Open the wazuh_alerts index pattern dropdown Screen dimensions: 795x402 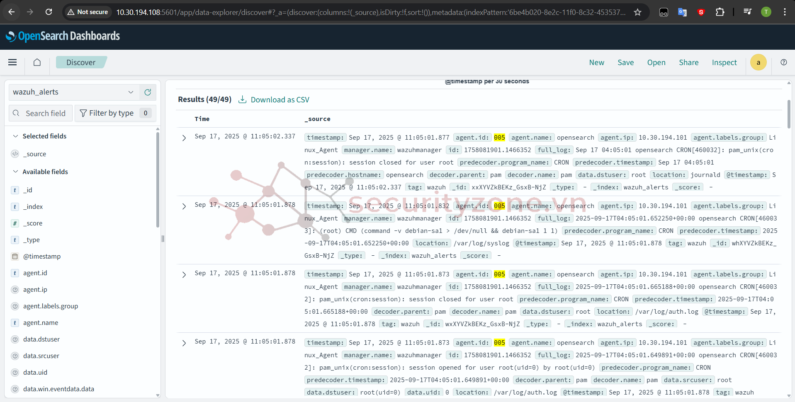74,92
